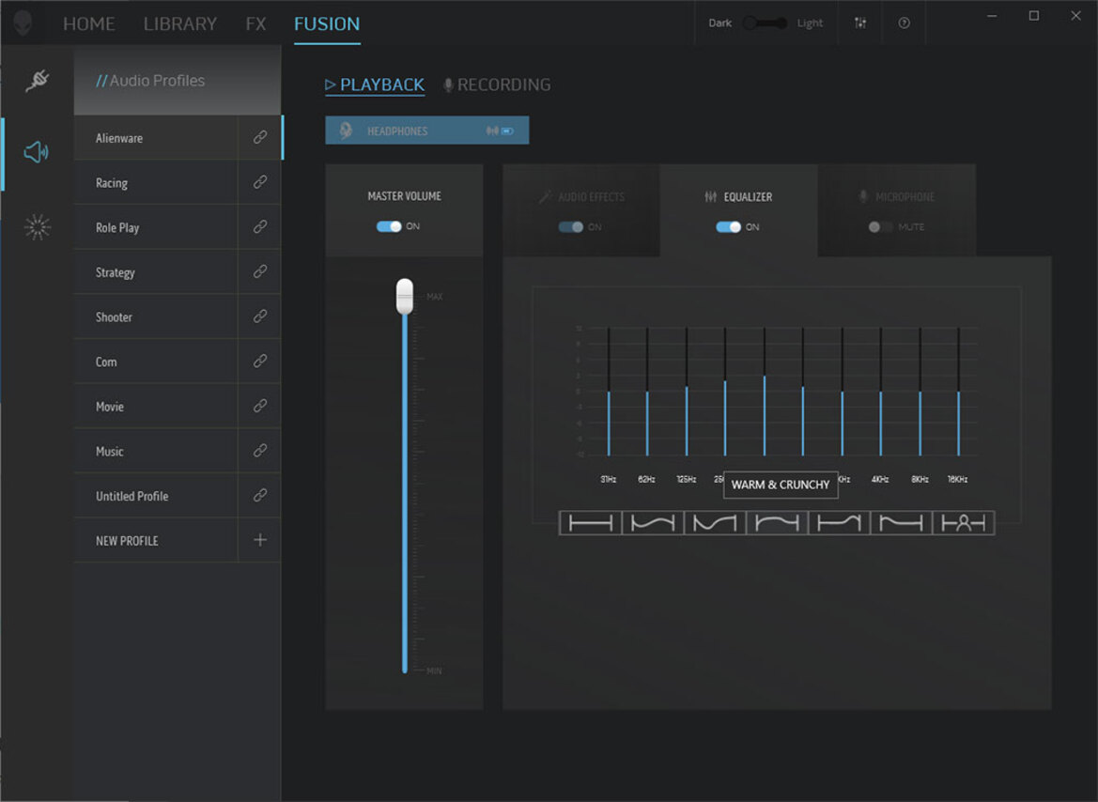This screenshot has width=1098, height=802.
Task: Toggle Master Volume ON switch
Action: tap(389, 226)
